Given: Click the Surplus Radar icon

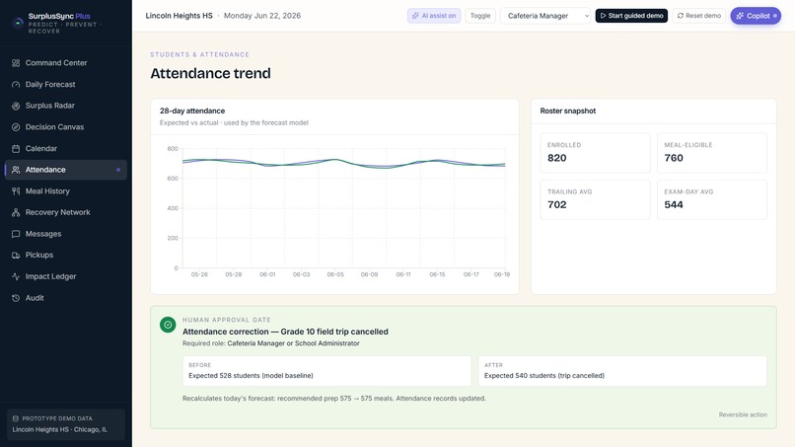Looking at the screenshot, I should pos(16,106).
